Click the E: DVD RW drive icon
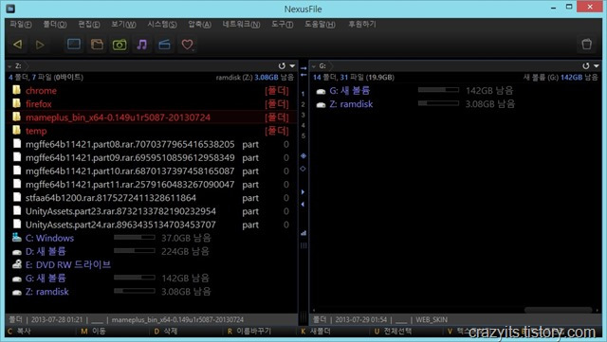607x342 pixels. click(17, 264)
